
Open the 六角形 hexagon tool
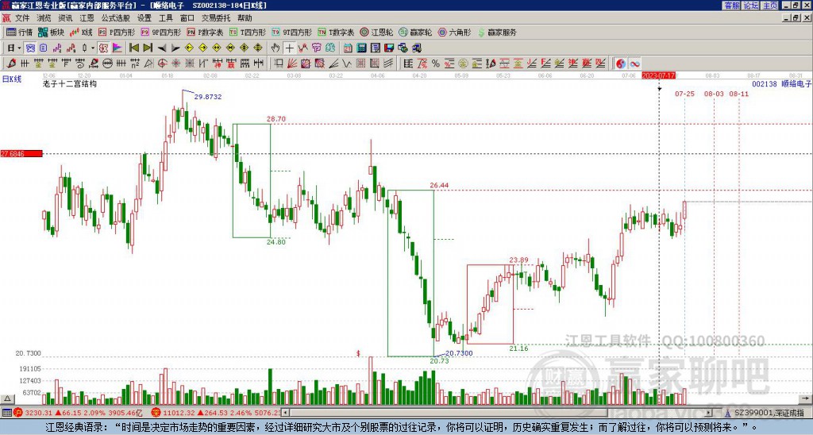click(x=454, y=32)
